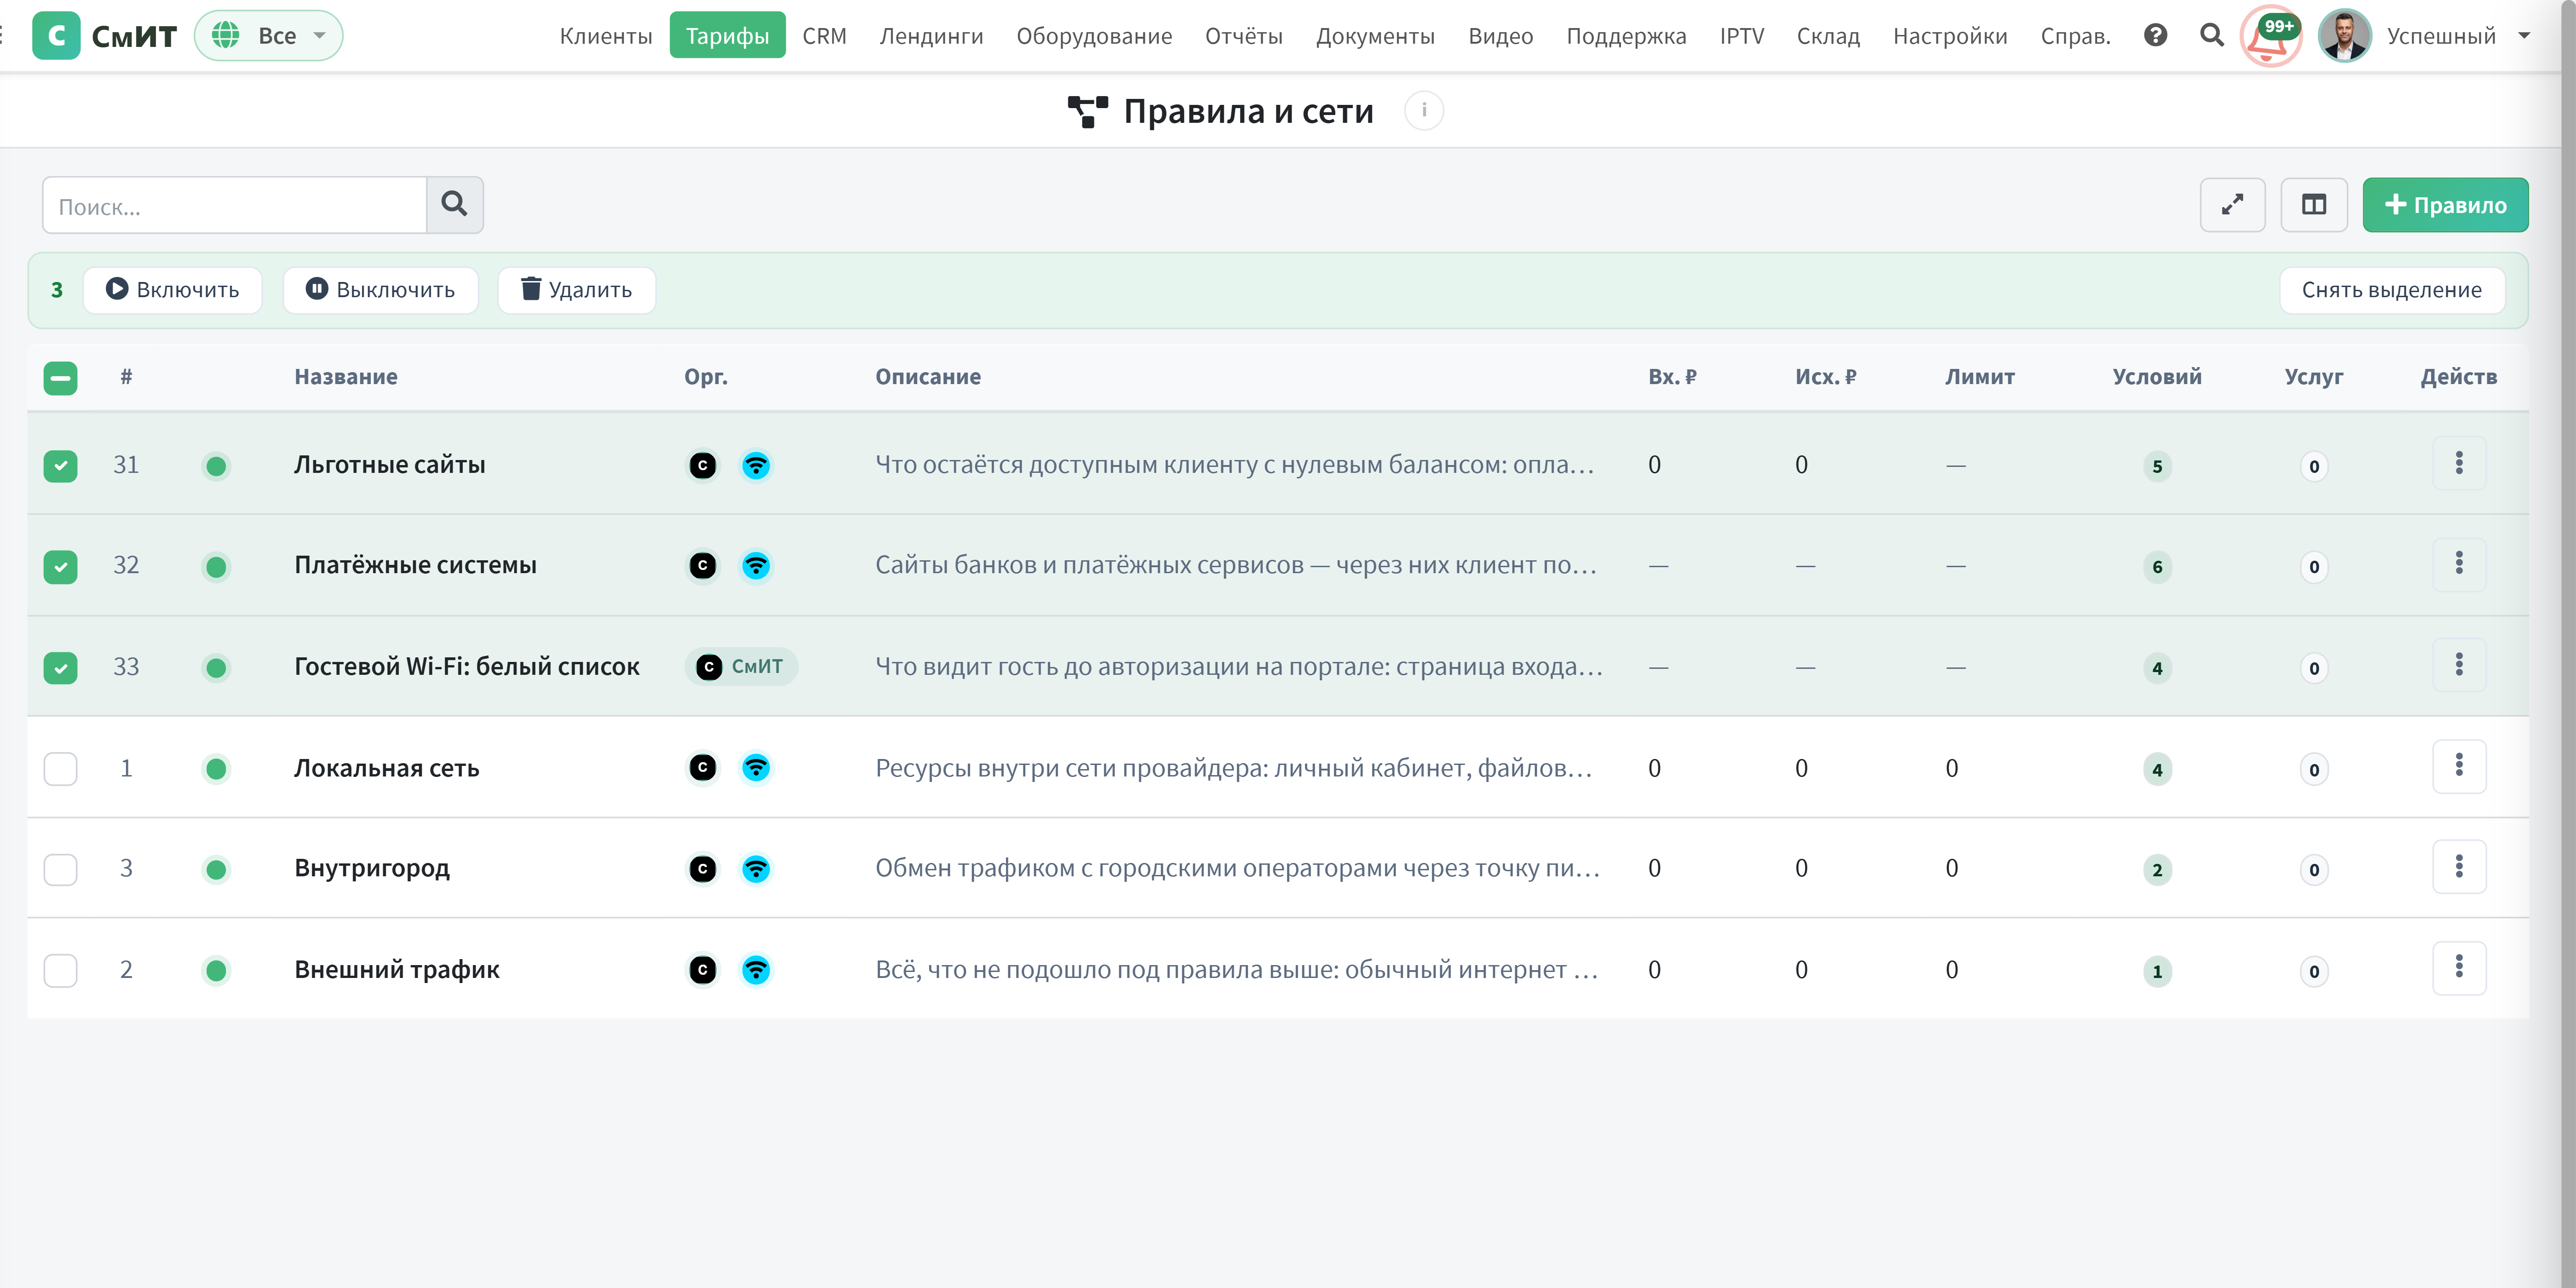The width and height of the screenshot is (2576, 1288).
Task: Click Wi-Fi org icon in Внутригород row
Action: pyautogui.click(x=756, y=869)
